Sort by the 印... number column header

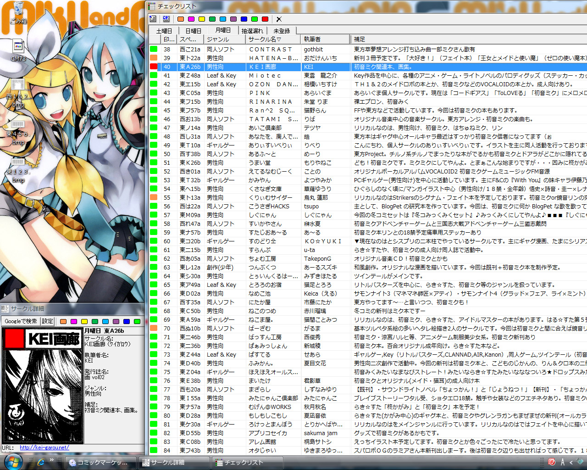[x=169, y=39]
